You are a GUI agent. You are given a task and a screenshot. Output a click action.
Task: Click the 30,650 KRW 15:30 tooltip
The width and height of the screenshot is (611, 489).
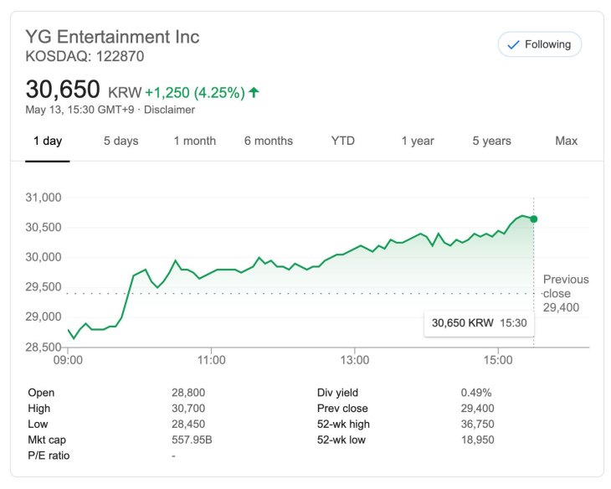[480, 323]
